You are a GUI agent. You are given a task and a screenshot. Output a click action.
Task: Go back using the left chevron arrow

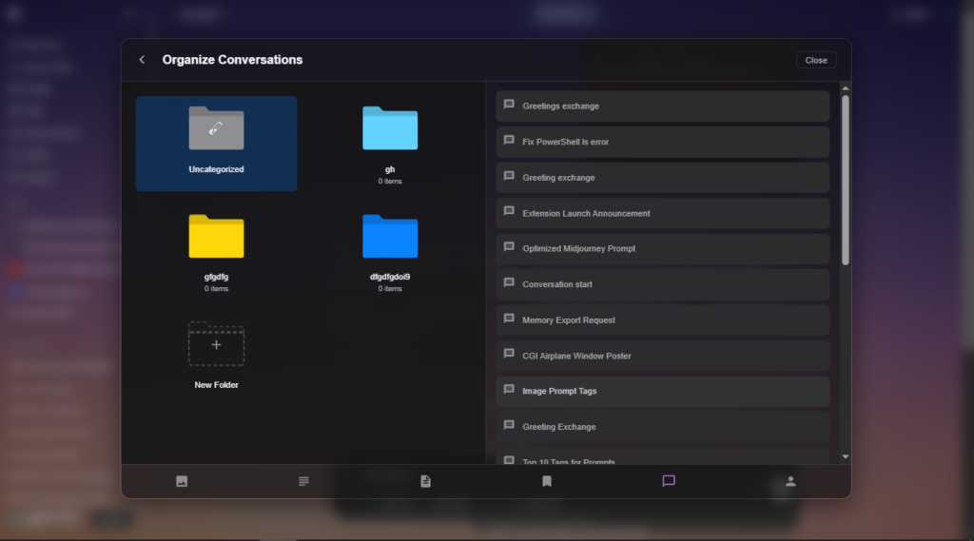click(x=143, y=60)
